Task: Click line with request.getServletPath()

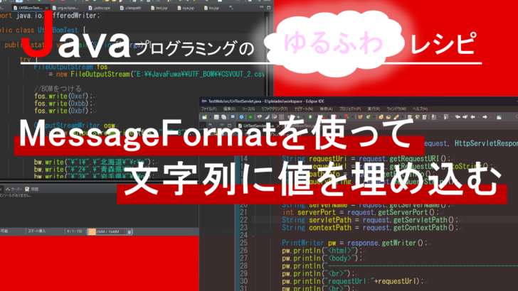Action: [370, 220]
